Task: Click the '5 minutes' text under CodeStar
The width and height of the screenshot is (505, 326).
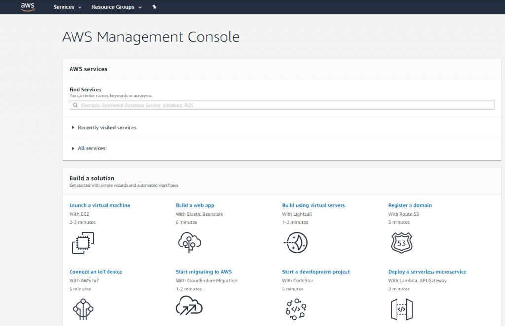Action: click(x=292, y=290)
